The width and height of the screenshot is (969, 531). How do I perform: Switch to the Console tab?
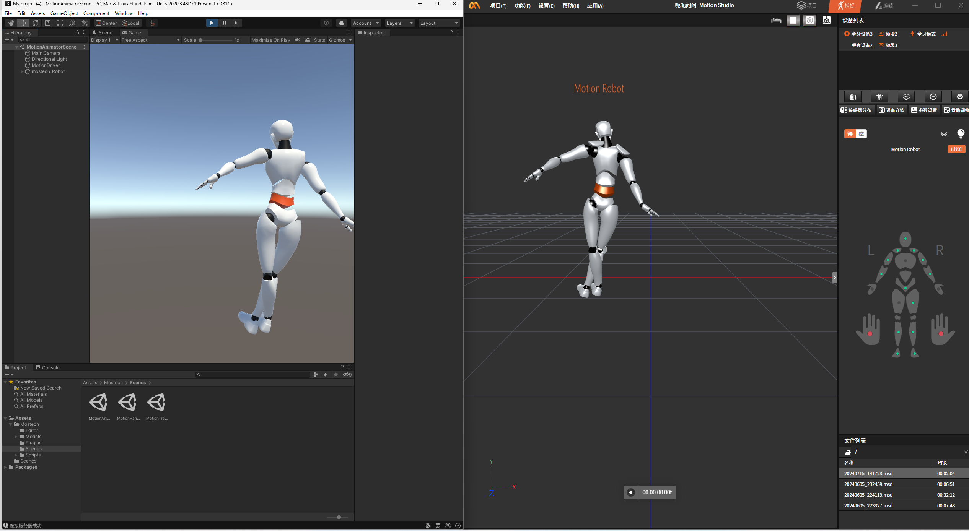48,367
